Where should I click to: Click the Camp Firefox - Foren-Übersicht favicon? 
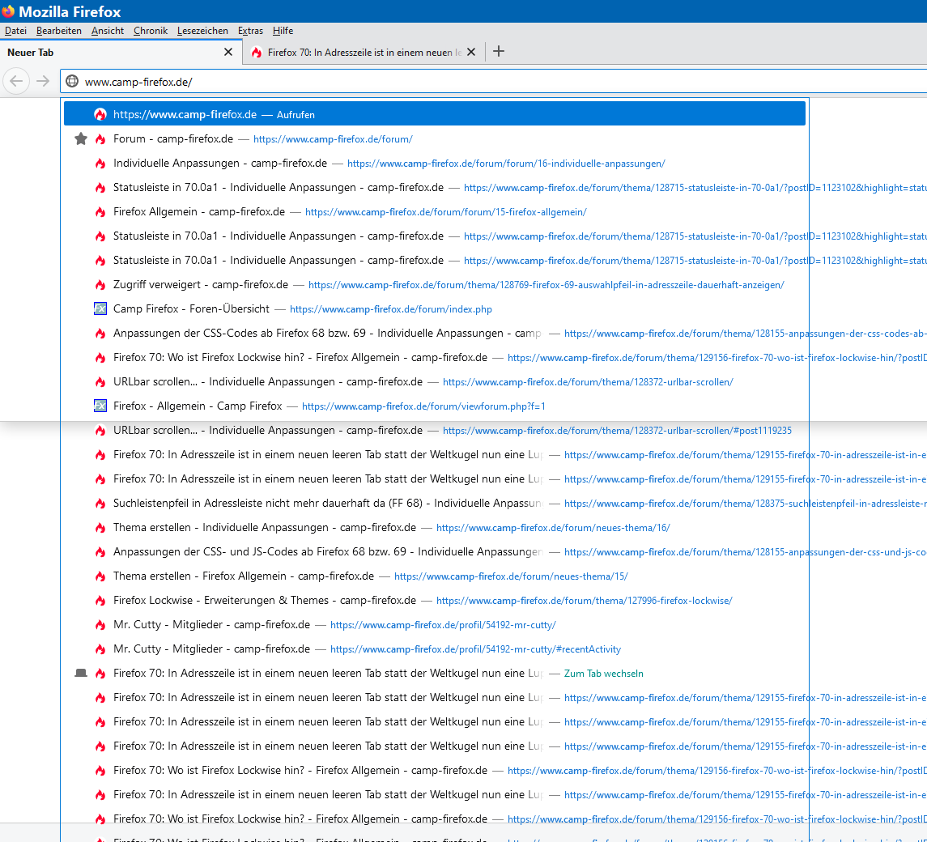pos(100,309)
